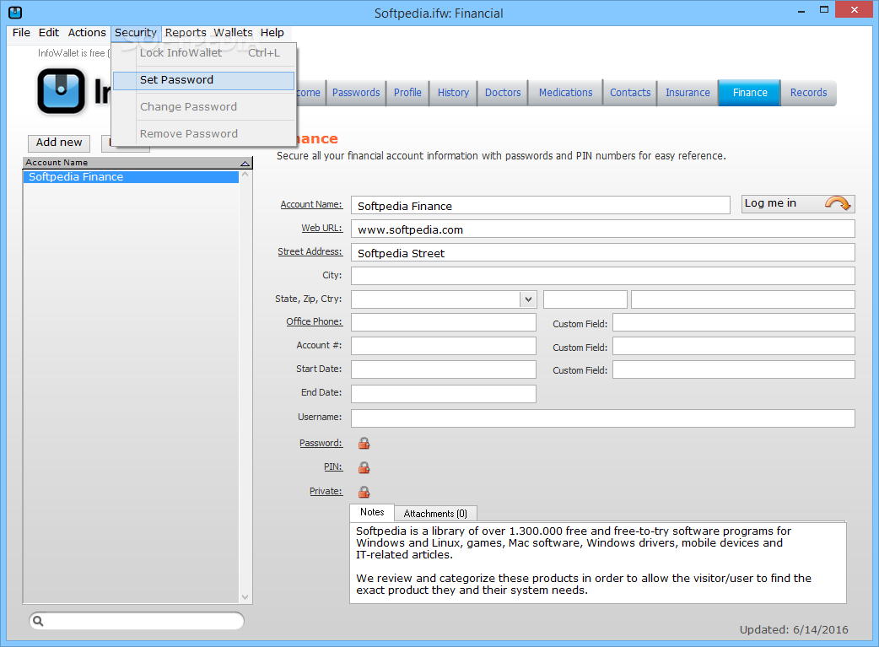879x647 pixels.
Task: Click the Username input field
Action: point(602,418)
